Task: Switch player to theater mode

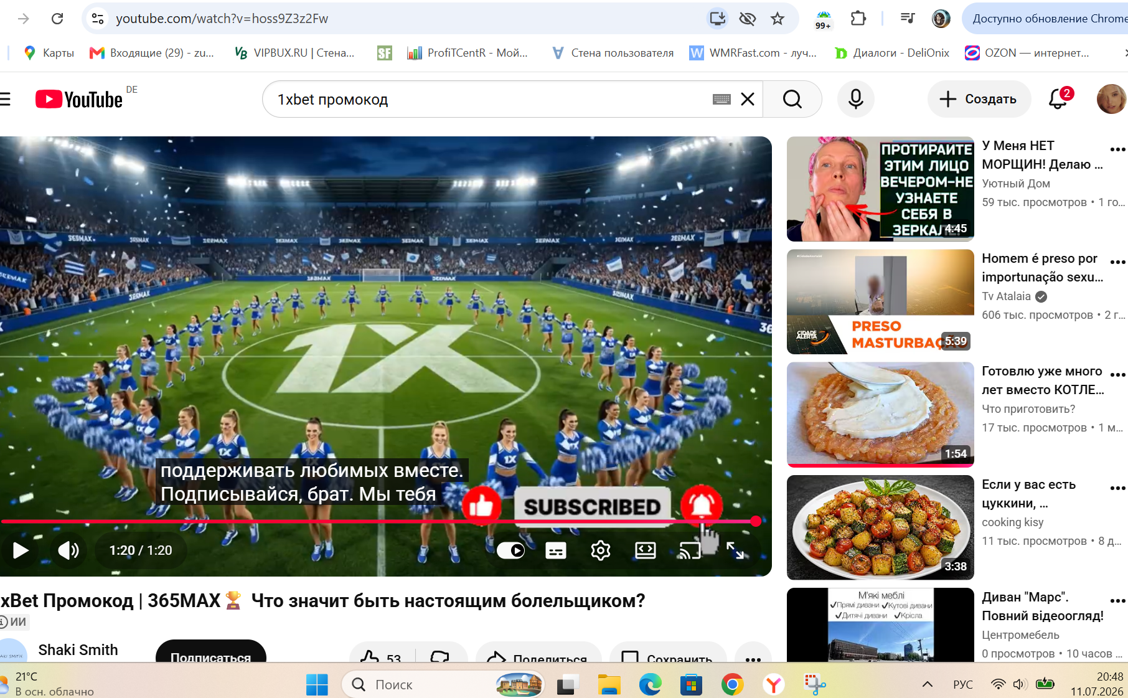Action: 645,550
